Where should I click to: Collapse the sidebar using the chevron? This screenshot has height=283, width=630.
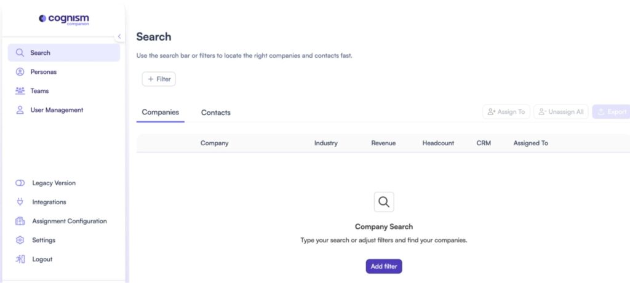point(119,36)
